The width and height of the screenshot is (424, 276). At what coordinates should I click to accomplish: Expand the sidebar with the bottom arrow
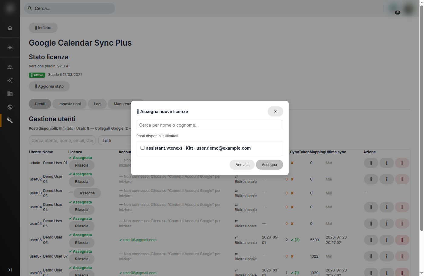[x=10, y=270]
